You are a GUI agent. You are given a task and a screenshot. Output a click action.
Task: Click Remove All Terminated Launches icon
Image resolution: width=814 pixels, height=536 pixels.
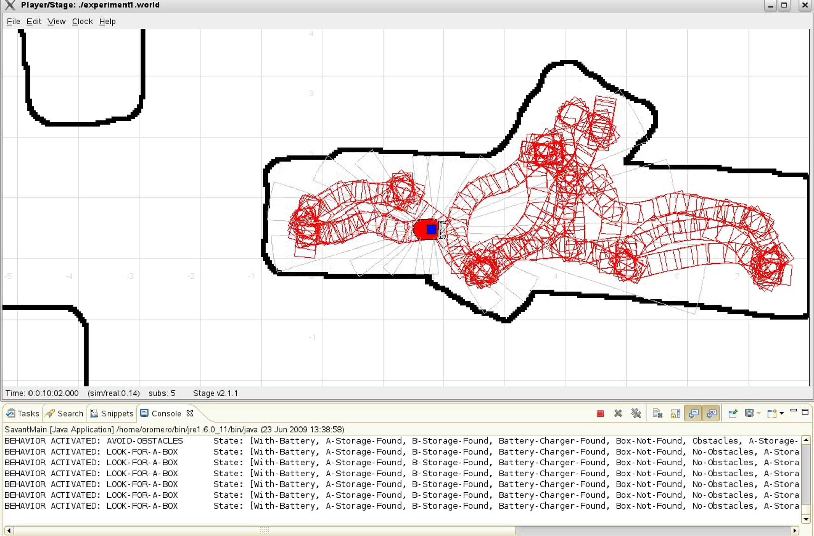tap(636, 414)
